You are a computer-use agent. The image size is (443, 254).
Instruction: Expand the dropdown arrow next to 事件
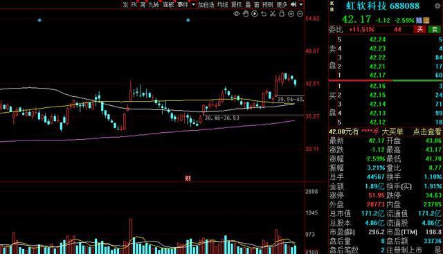pyautogui.click(x=193, y=4)
